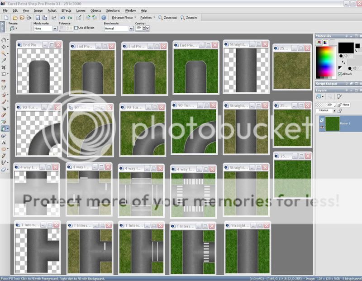Open the Match mode dropdown
Viewport: 362px width, 281px height.
click(55, 29)
